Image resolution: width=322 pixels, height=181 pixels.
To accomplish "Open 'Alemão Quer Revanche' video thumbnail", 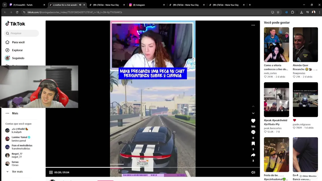I will (x=305, y=44).
